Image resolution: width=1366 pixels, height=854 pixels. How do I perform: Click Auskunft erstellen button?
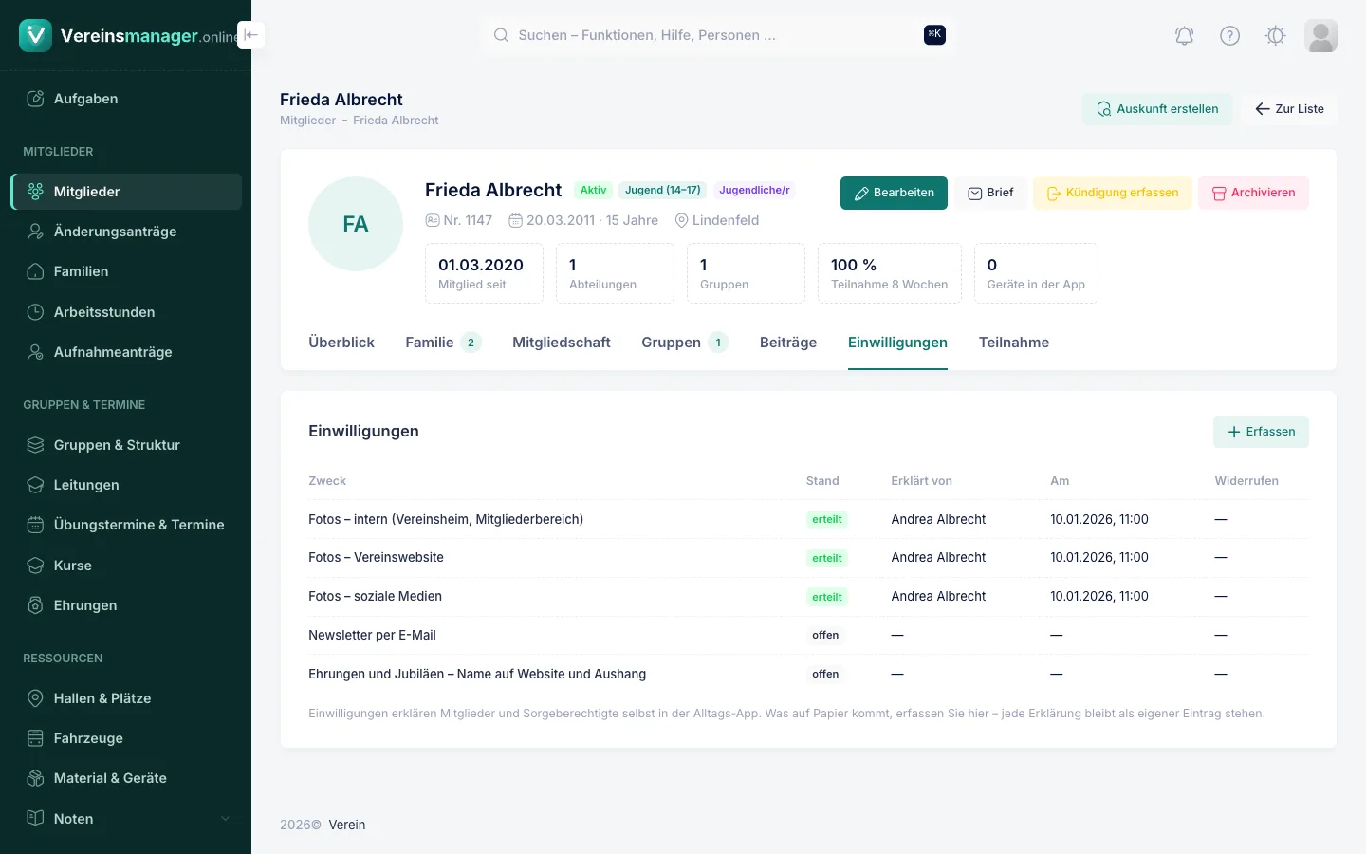(x=1157, y=109)
